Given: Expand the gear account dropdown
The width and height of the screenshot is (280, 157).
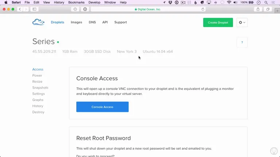Looking at the screenshot, I should click(x=242, y=23).
